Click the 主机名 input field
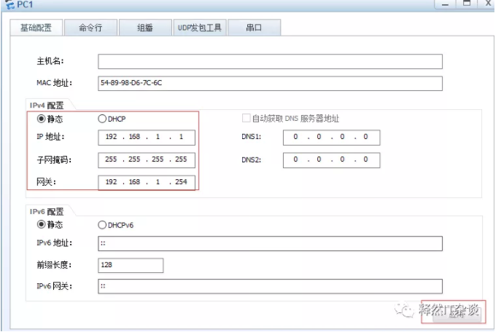The width and height of the screenshot is (501, 332). 270,62
